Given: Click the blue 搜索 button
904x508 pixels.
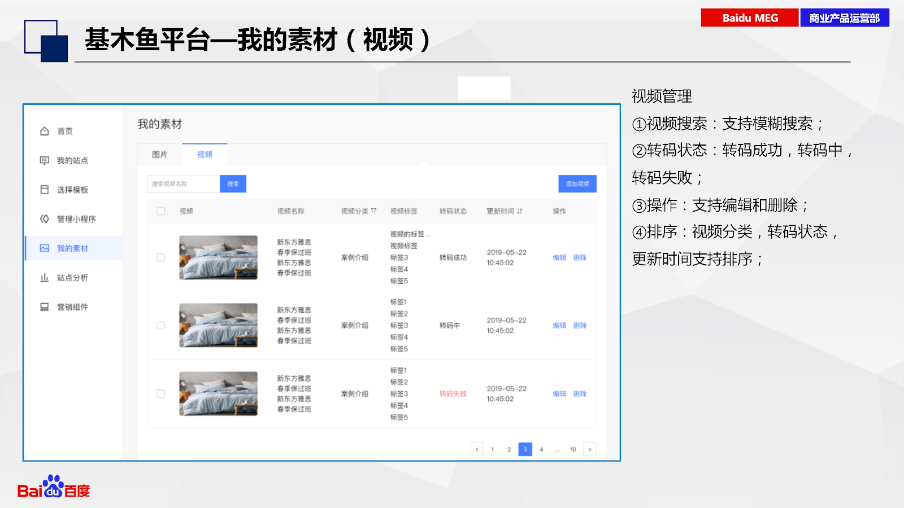Looking at the screenshot, I should click(x=233, y=184).
